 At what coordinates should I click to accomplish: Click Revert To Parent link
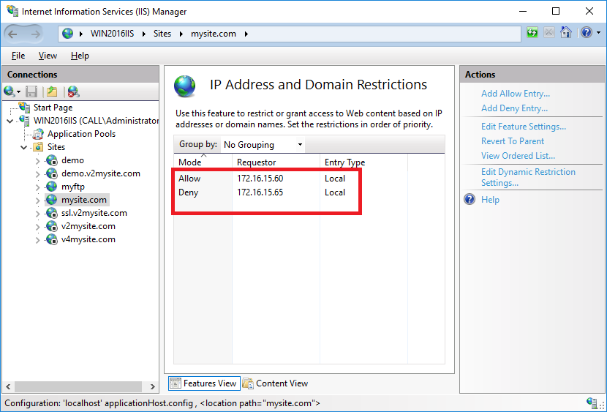point(513,141)
